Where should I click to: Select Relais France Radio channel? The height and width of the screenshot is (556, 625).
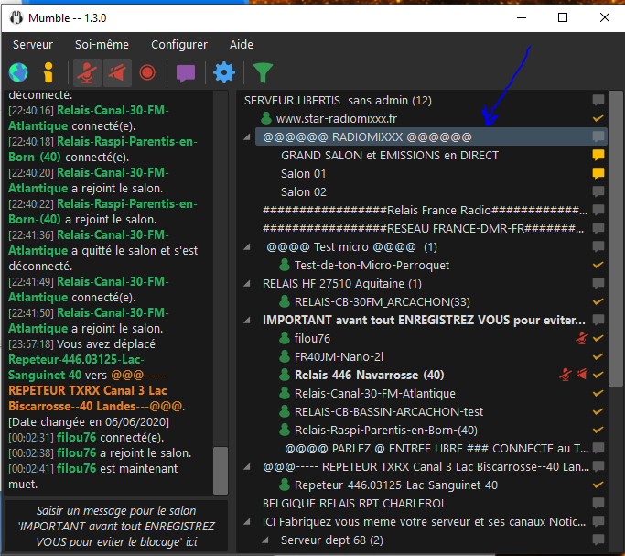click(x=425, y=211)
